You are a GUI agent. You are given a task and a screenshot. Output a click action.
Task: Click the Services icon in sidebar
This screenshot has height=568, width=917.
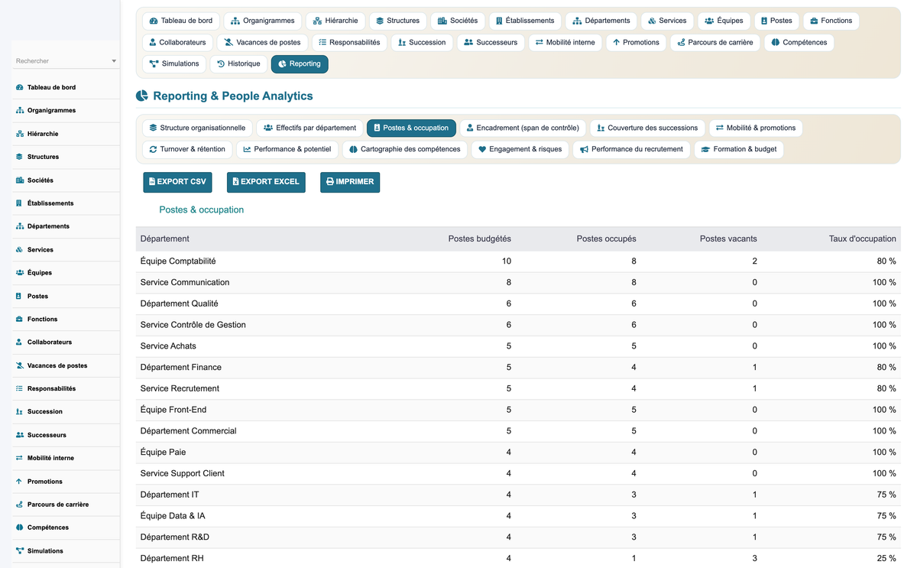coord(19,250)
